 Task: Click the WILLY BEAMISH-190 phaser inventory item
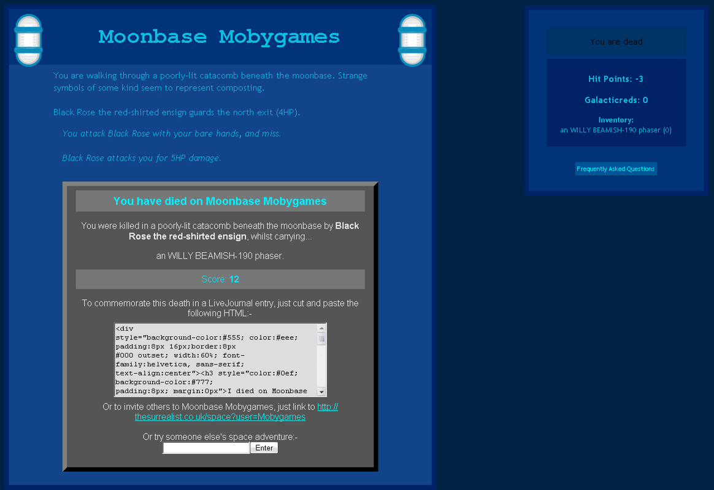(616, 130)
